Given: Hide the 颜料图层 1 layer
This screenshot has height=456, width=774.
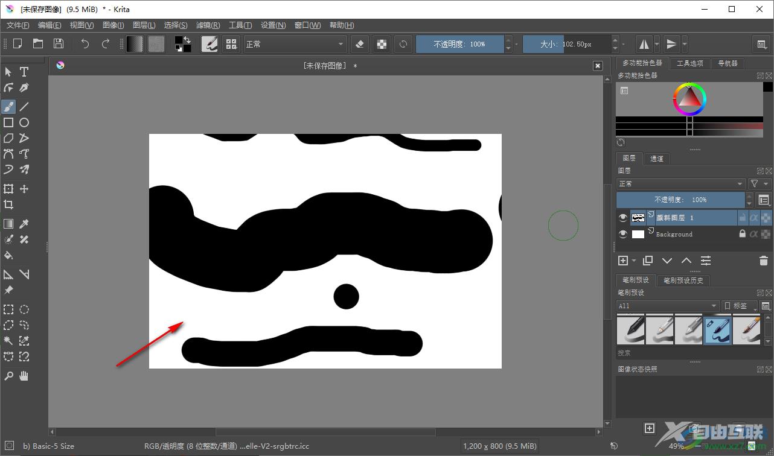Looking at the screenshot, I should 623,218.
